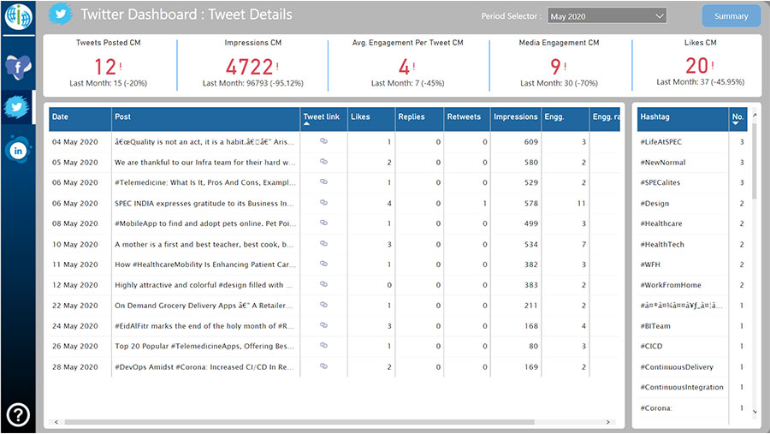Select the #Design hashtag row
Image resolution: width=770 pixels, height=434 pixels.
point(692,203)
